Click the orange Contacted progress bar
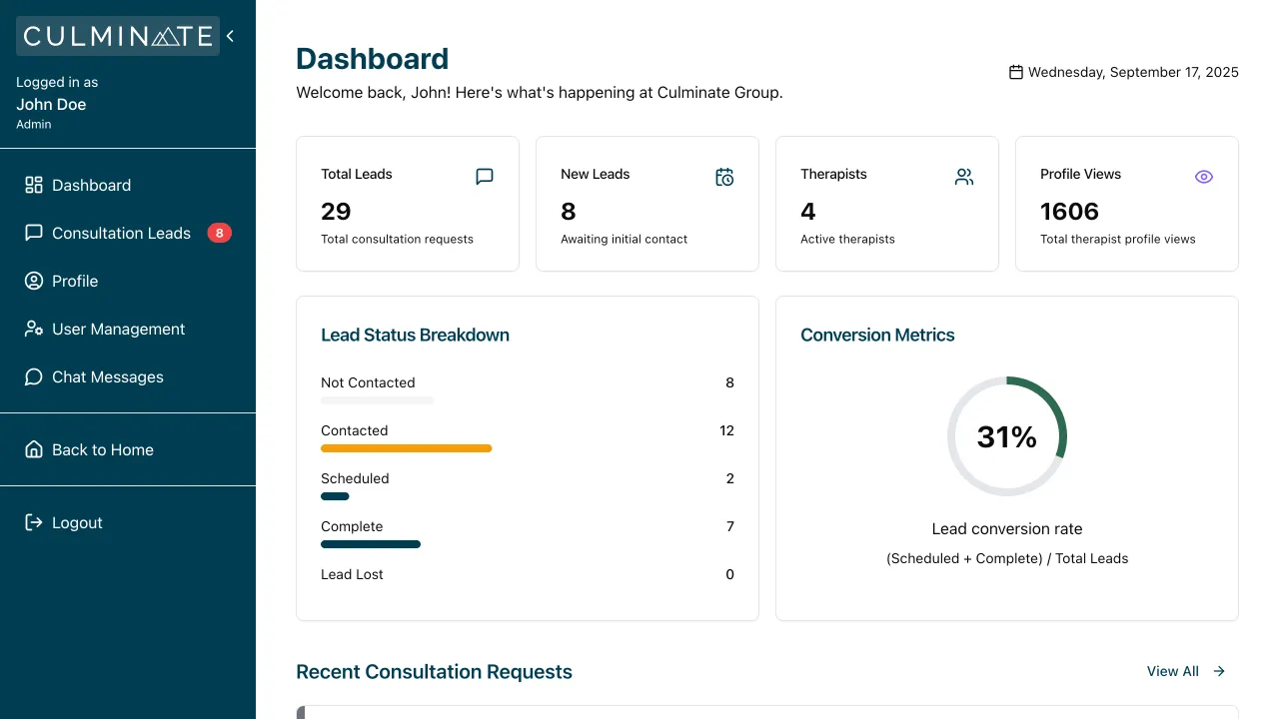1279x719 pixels. [x=406, y=448]
